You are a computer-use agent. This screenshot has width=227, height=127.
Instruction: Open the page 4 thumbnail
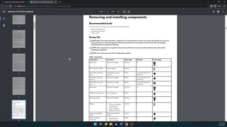(x=19, y=20)
